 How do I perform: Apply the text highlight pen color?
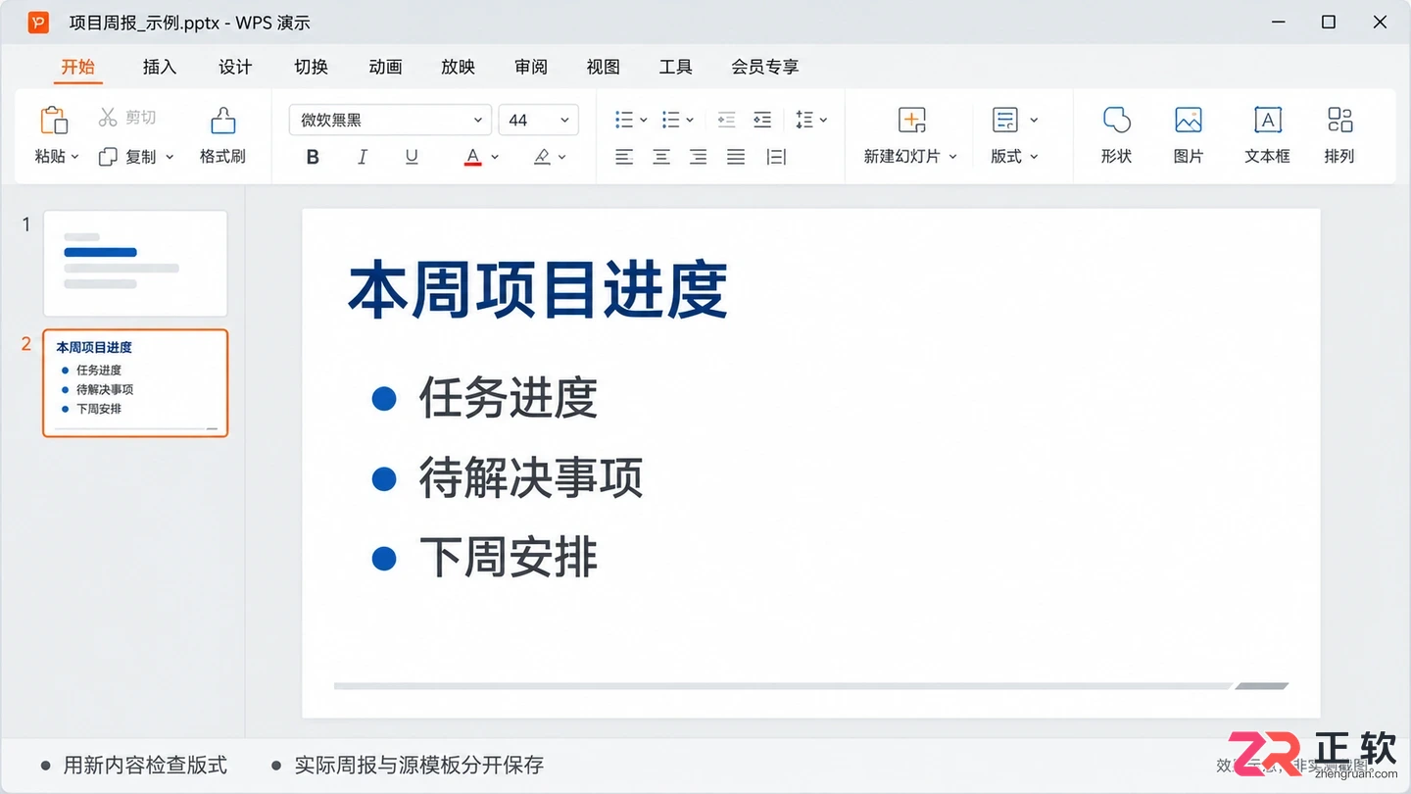click(x=542, y=157)
